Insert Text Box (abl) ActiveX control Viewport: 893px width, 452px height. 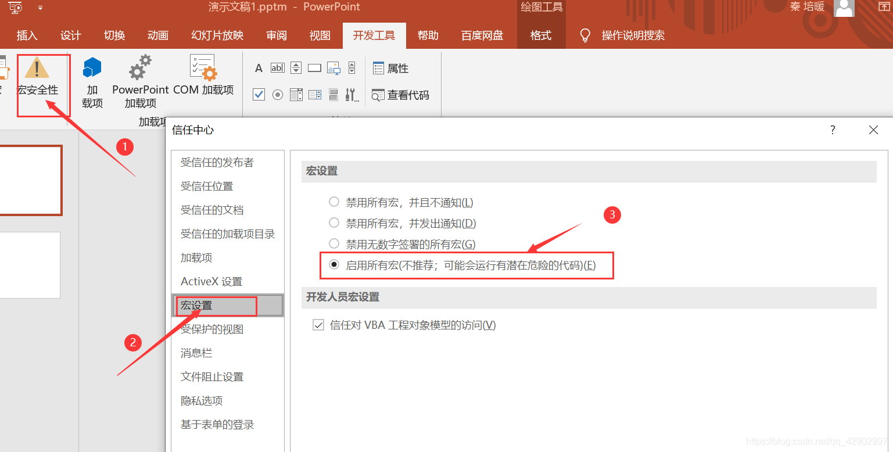pos(278,68)
